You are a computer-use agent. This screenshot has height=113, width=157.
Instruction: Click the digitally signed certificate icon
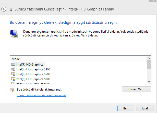12,90
